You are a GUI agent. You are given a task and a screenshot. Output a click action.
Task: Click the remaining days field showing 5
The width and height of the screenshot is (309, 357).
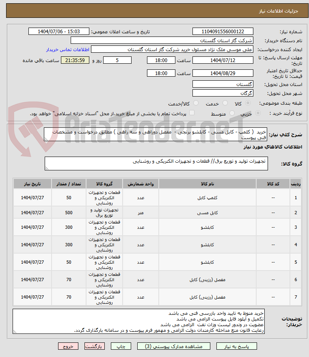(x=117, y=60)
